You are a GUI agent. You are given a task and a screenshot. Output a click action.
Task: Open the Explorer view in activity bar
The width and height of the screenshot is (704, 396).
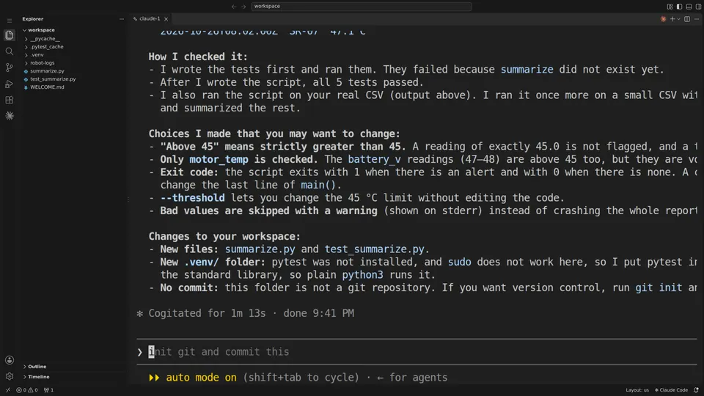(10, 35)
